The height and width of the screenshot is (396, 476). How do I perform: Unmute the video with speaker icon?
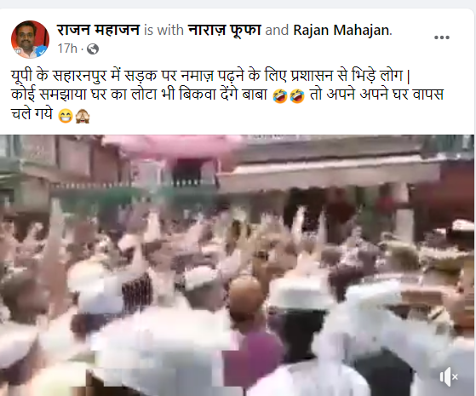tap(449, 377)
